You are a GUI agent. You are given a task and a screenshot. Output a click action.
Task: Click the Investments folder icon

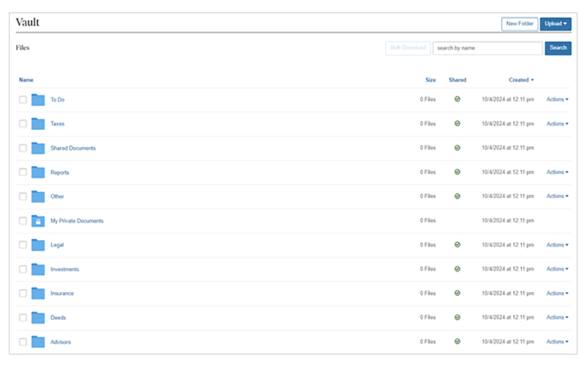(x=38, y=269)
